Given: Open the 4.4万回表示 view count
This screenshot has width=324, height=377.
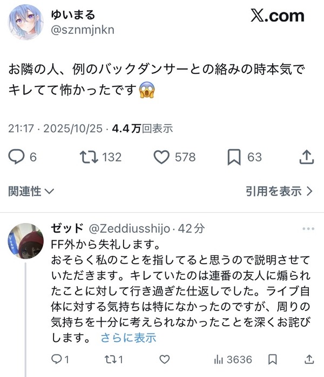Looking at the screenshot, I should point(143,129).
